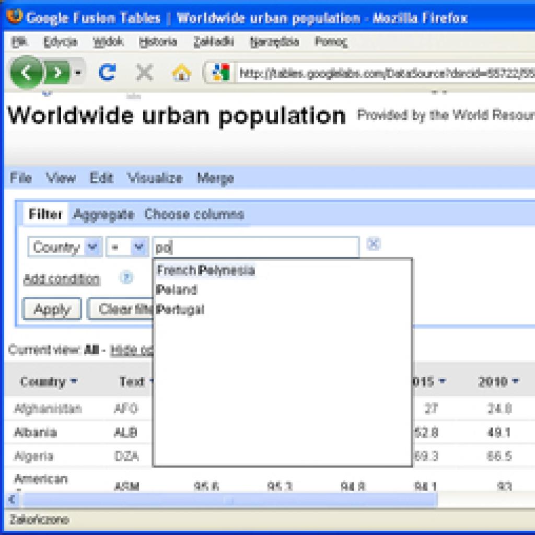535x535 pixels.
Task: Open the Pomoc menu
Action: click(331, 42)
